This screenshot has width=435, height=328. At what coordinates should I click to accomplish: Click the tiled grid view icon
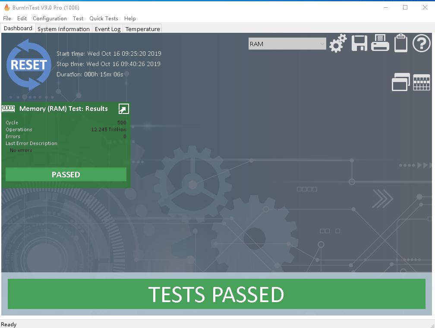(421, 82)
